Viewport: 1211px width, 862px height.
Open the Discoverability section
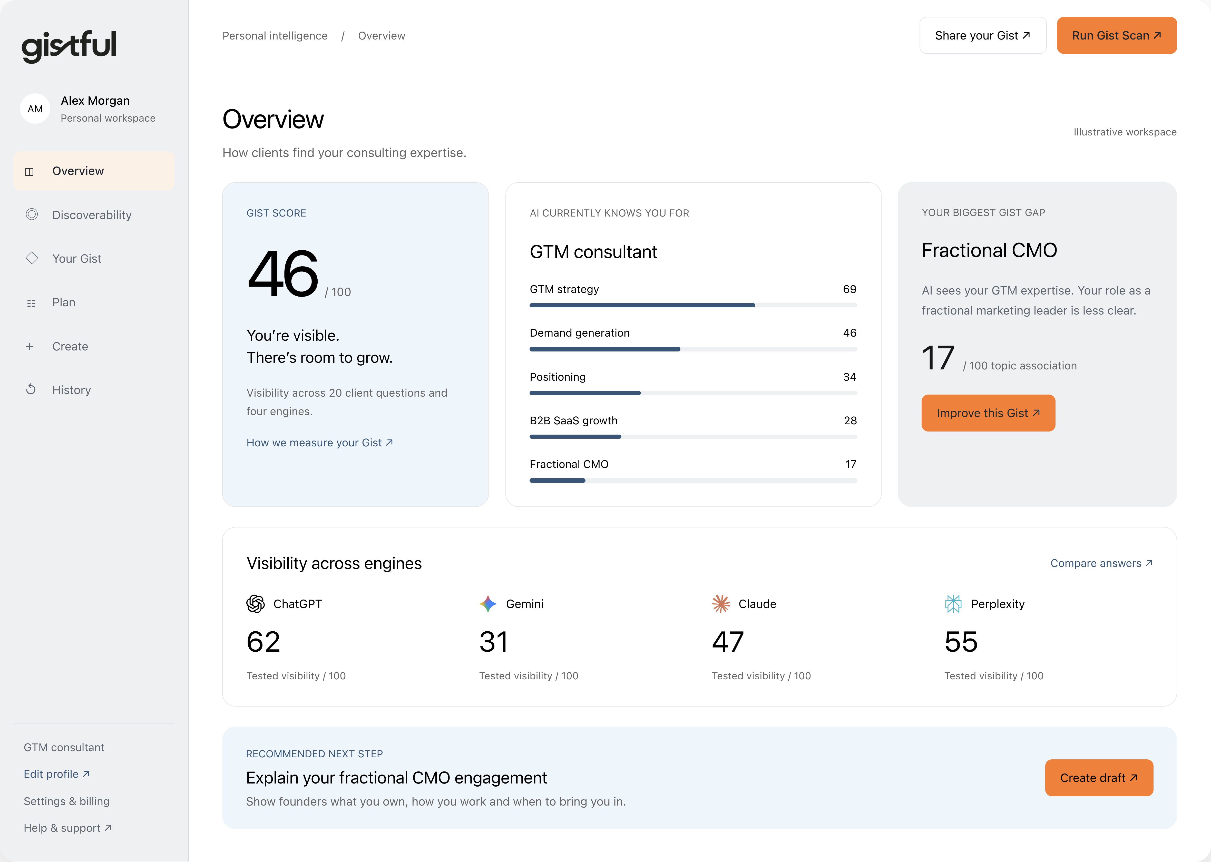pos(94,215)
